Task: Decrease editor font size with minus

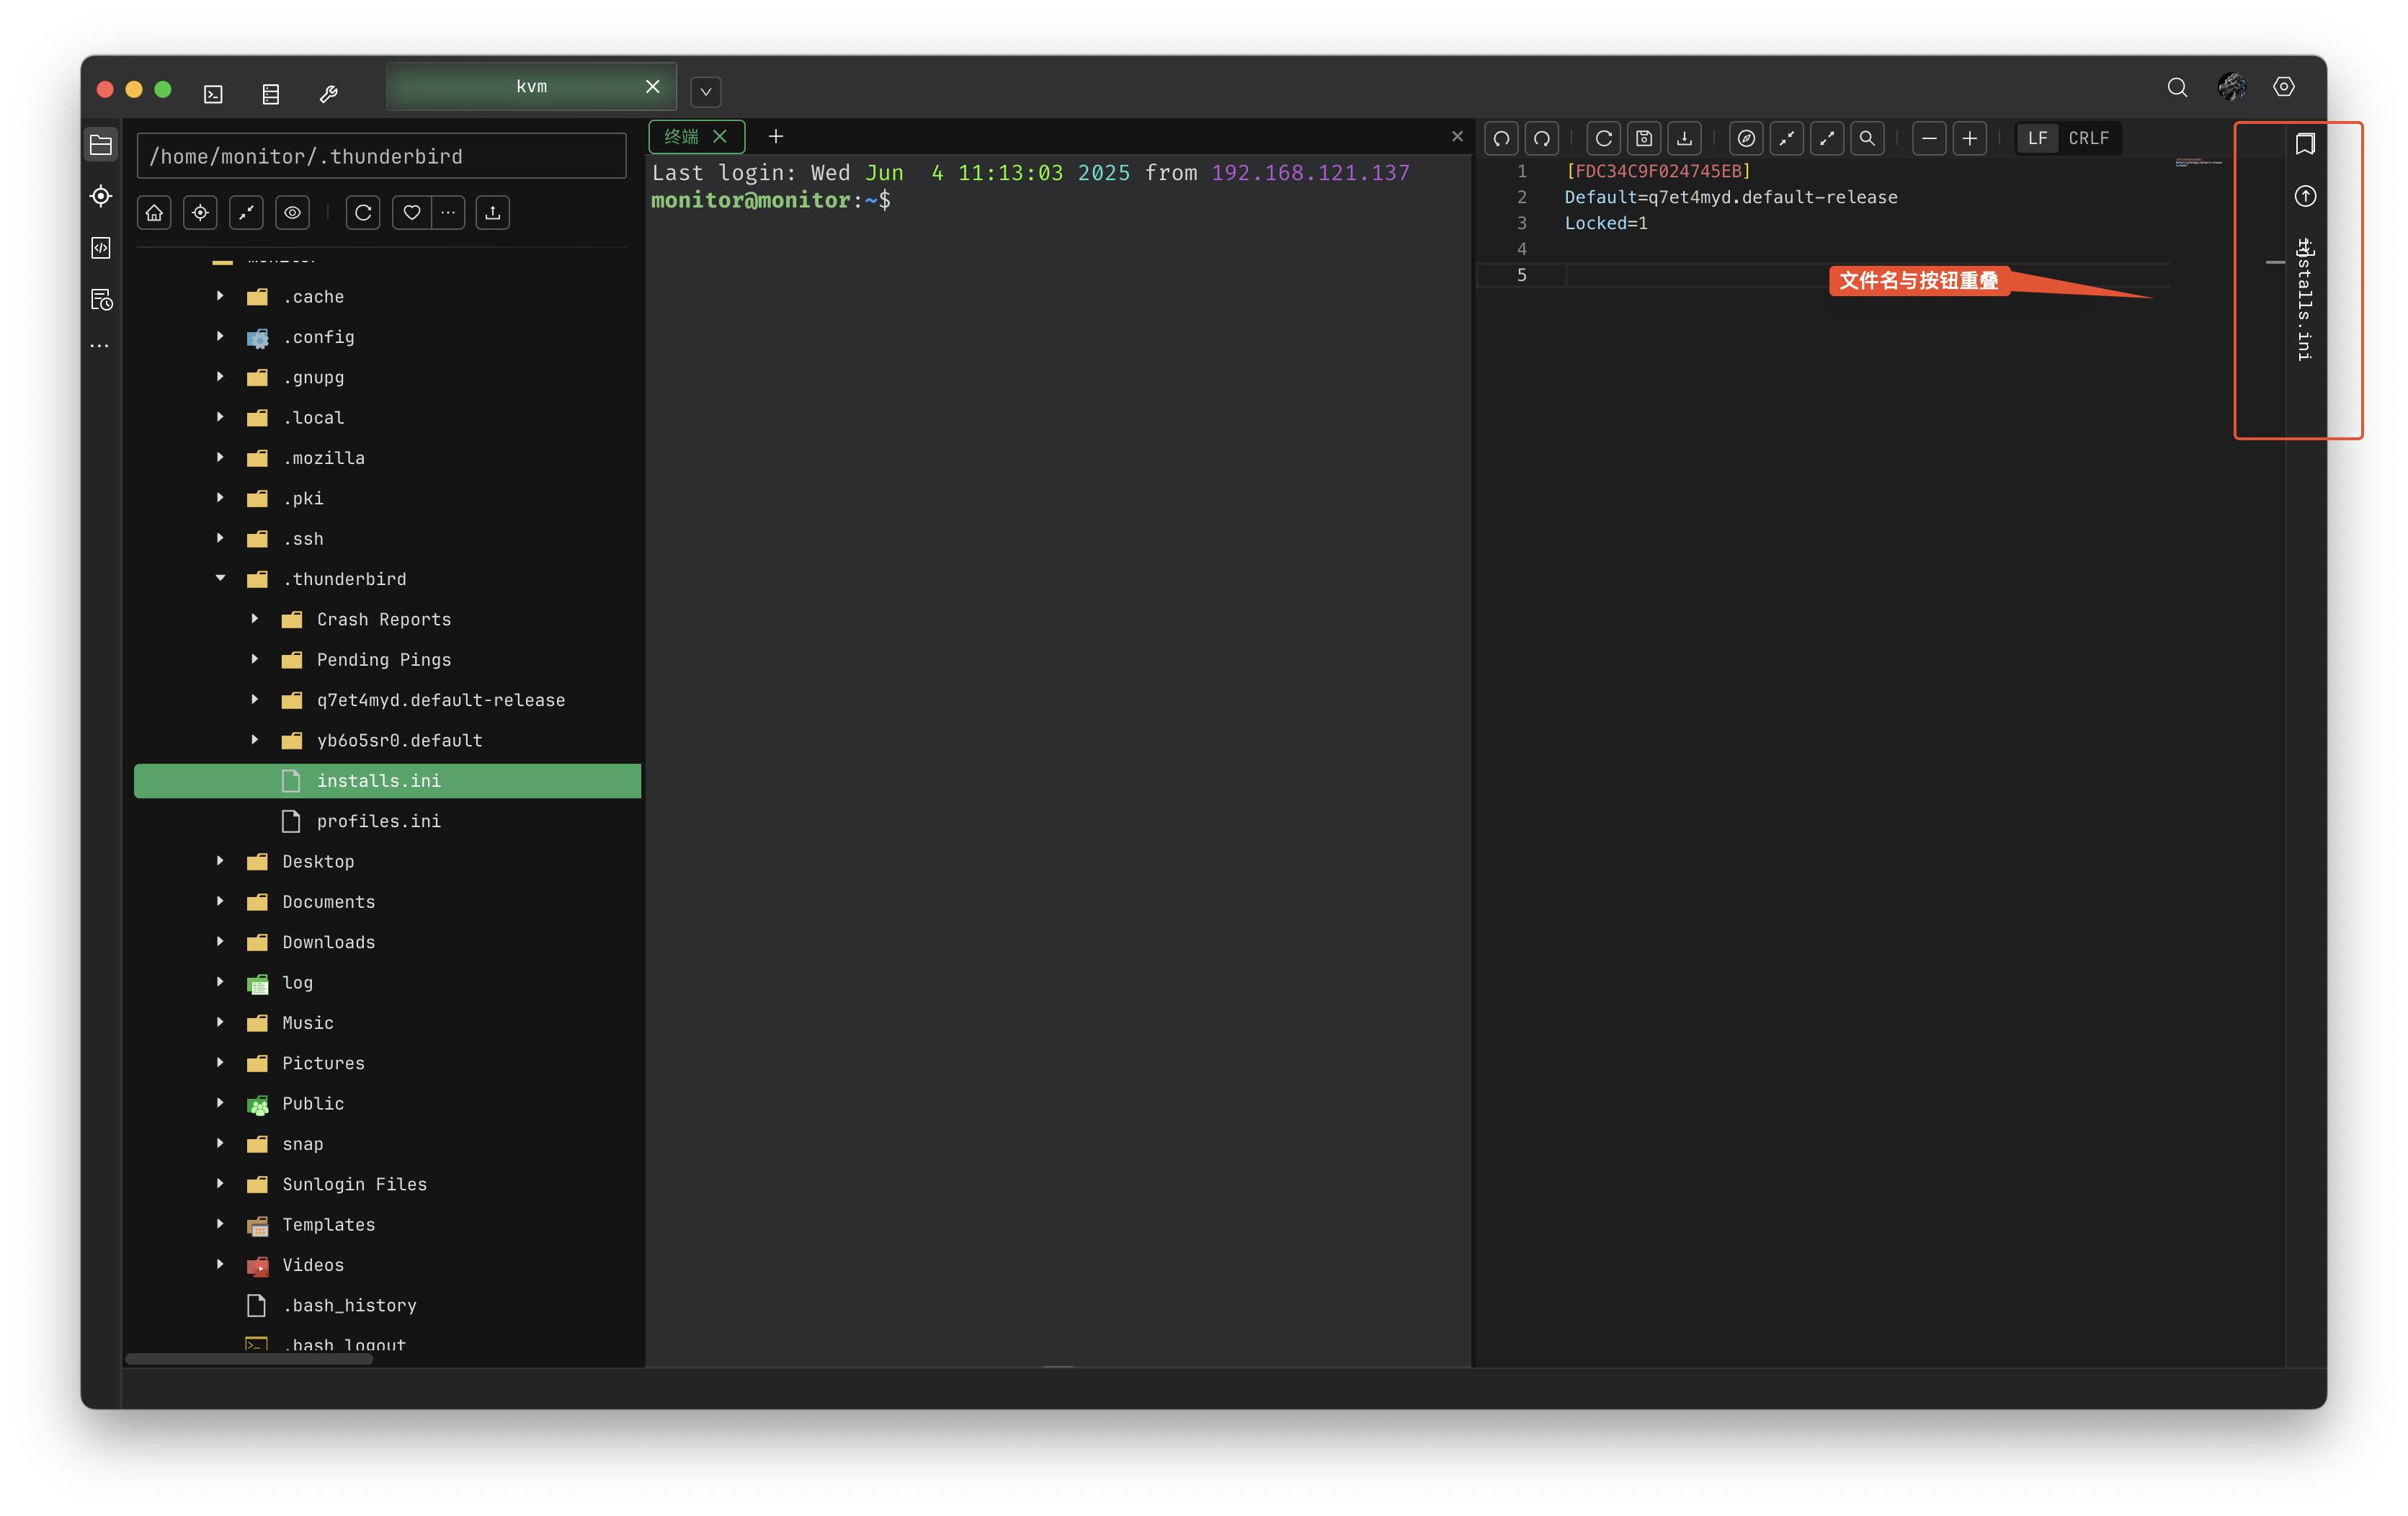Action: 1930,139
